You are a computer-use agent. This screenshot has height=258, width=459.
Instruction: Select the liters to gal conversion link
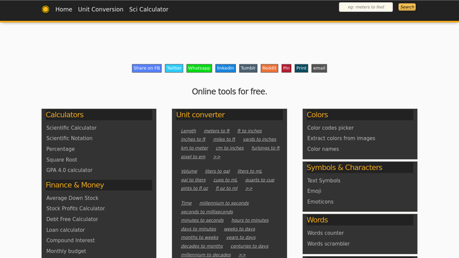pos(217,171)
